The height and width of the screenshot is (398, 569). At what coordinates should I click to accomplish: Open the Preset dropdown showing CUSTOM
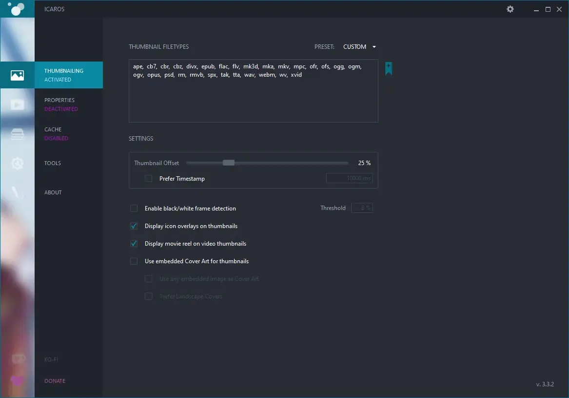click(x=359, y=47)
